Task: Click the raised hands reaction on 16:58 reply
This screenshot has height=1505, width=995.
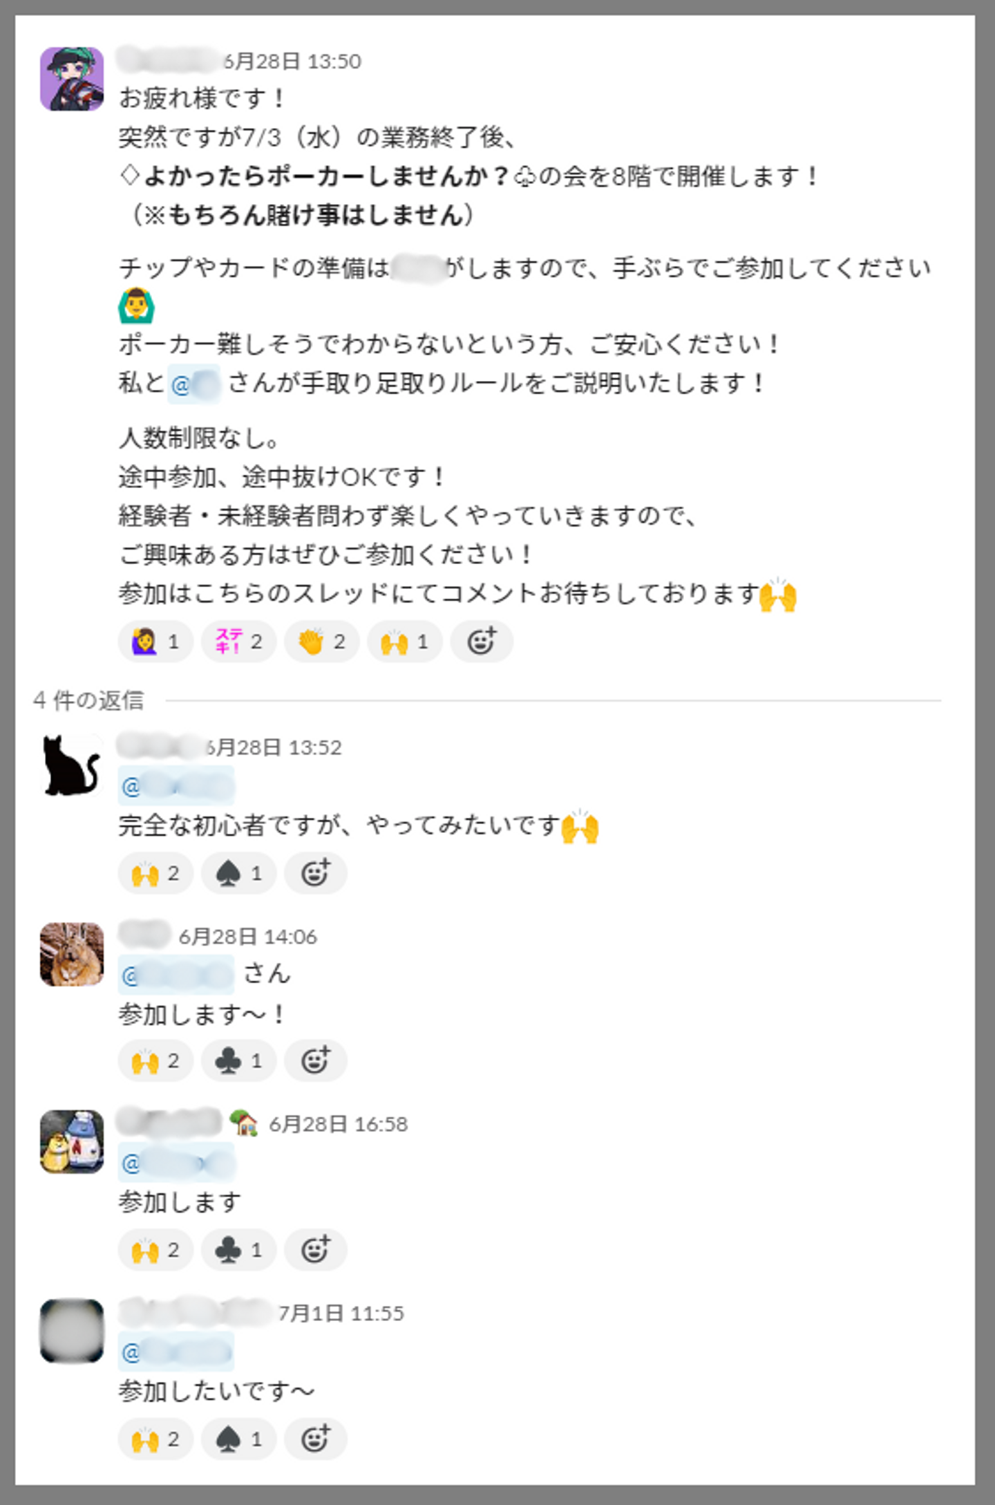Action: point(156,1250)
